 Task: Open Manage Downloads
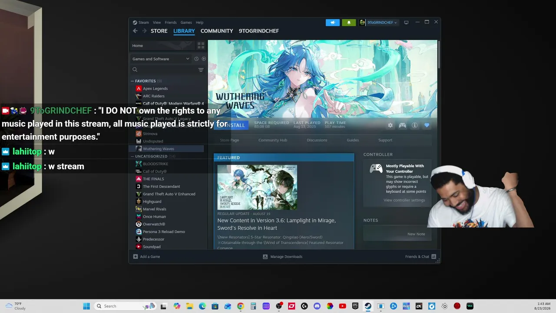tap(282, 256)
